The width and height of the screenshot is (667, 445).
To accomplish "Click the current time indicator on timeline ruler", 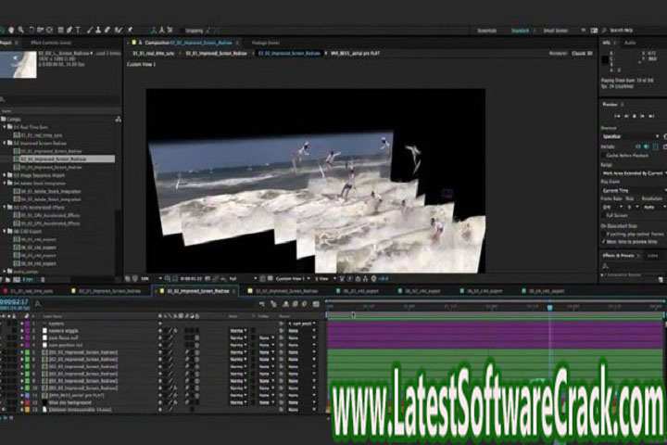I will point(549,307).
